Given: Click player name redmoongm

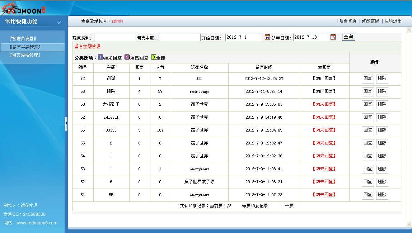Looking at the screenshot, I should click(200, 91).
